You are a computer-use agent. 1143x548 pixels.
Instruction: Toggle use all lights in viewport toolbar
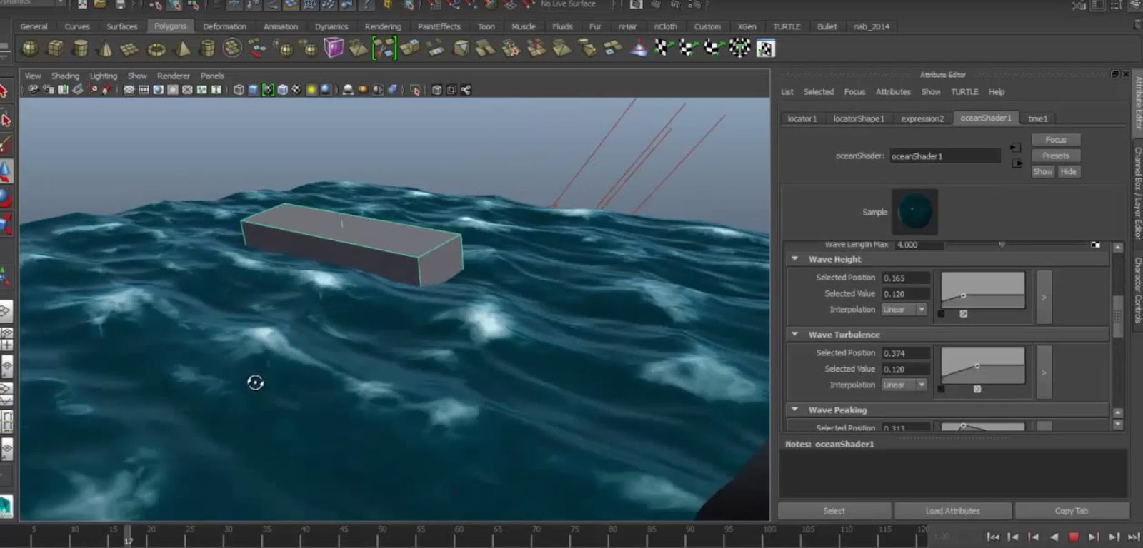(x=311, y=90)
